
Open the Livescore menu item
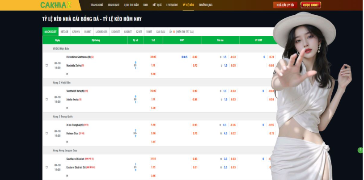click(172, 5)
